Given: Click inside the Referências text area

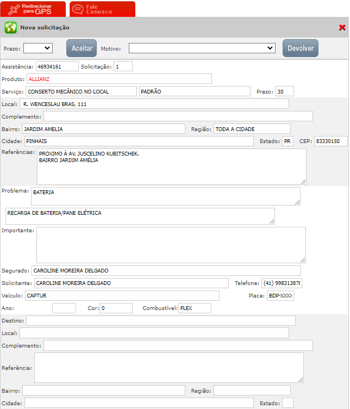Looking at the screenshot, I should coord(172,166).
